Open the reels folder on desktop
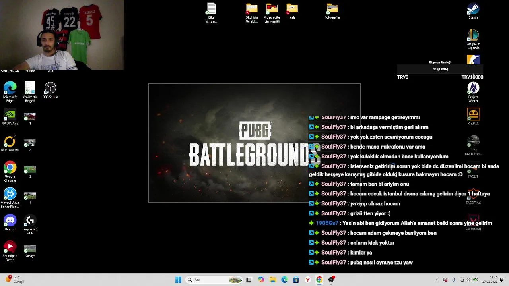This screenshot has height=286, width=509. [x=292, y=11]
